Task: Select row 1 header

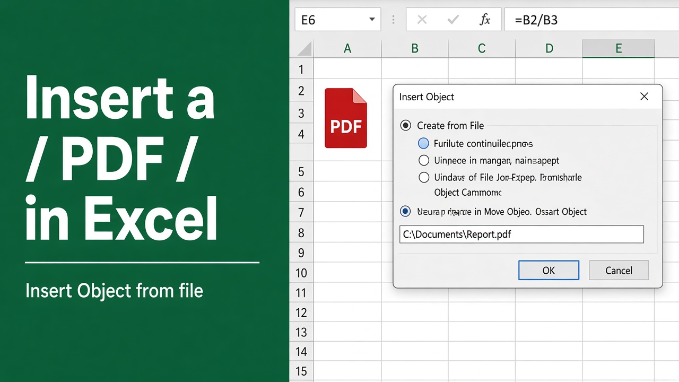Action: click(301, 69)
